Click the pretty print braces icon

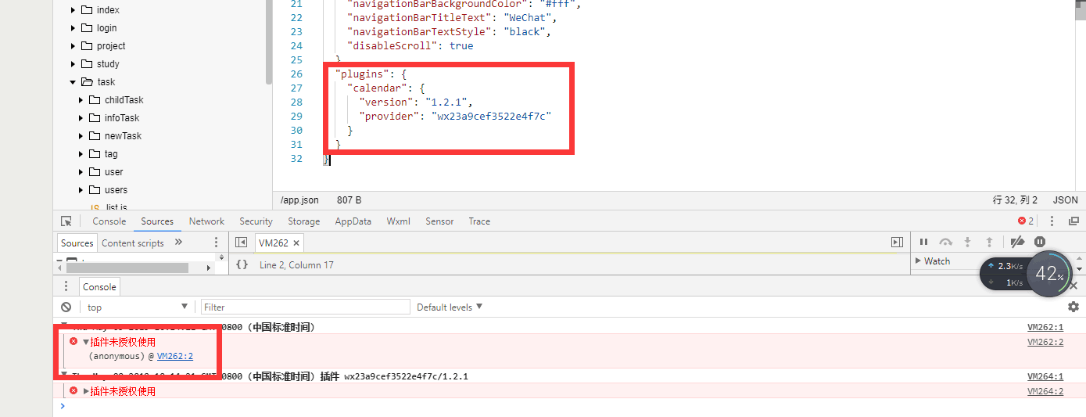point(242,264)
